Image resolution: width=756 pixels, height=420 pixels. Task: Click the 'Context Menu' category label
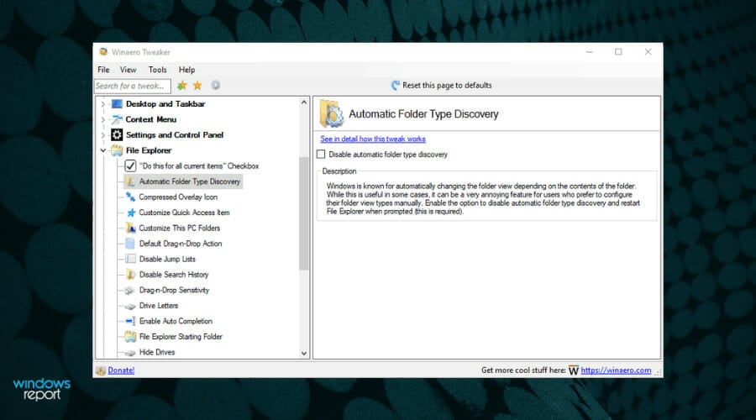pyautogui.click(x=151, y=119)
